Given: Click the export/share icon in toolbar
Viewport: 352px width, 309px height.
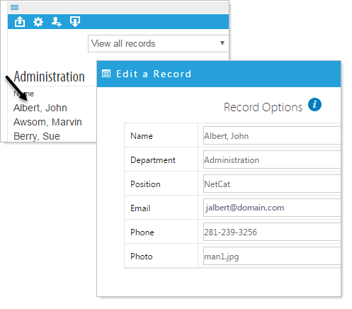Looking at the screenshot, I should tap(20, 22).
